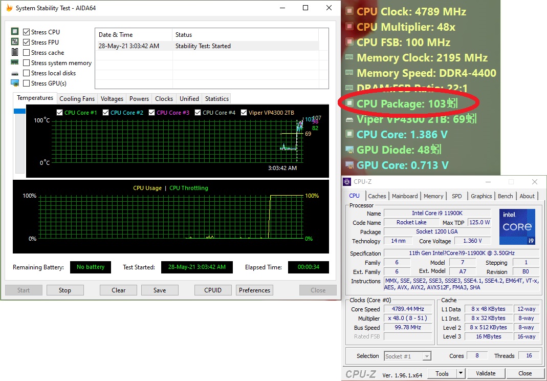Click the Intel Core i9 logo in CPU-Z
The height and width of the screenshot is (381, 547).
coord(517,227)
